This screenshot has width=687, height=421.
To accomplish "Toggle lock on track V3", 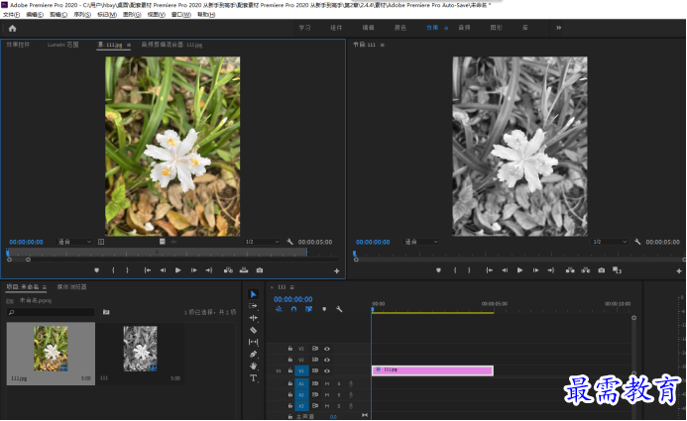I will (290, 349).
